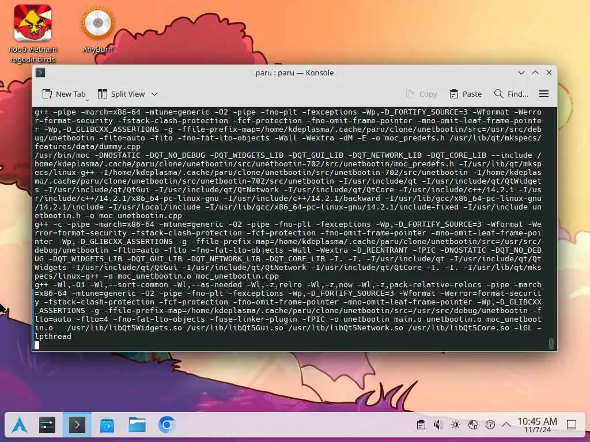Open noob vietnam regedit birds desktop icon

coord(33,34)
